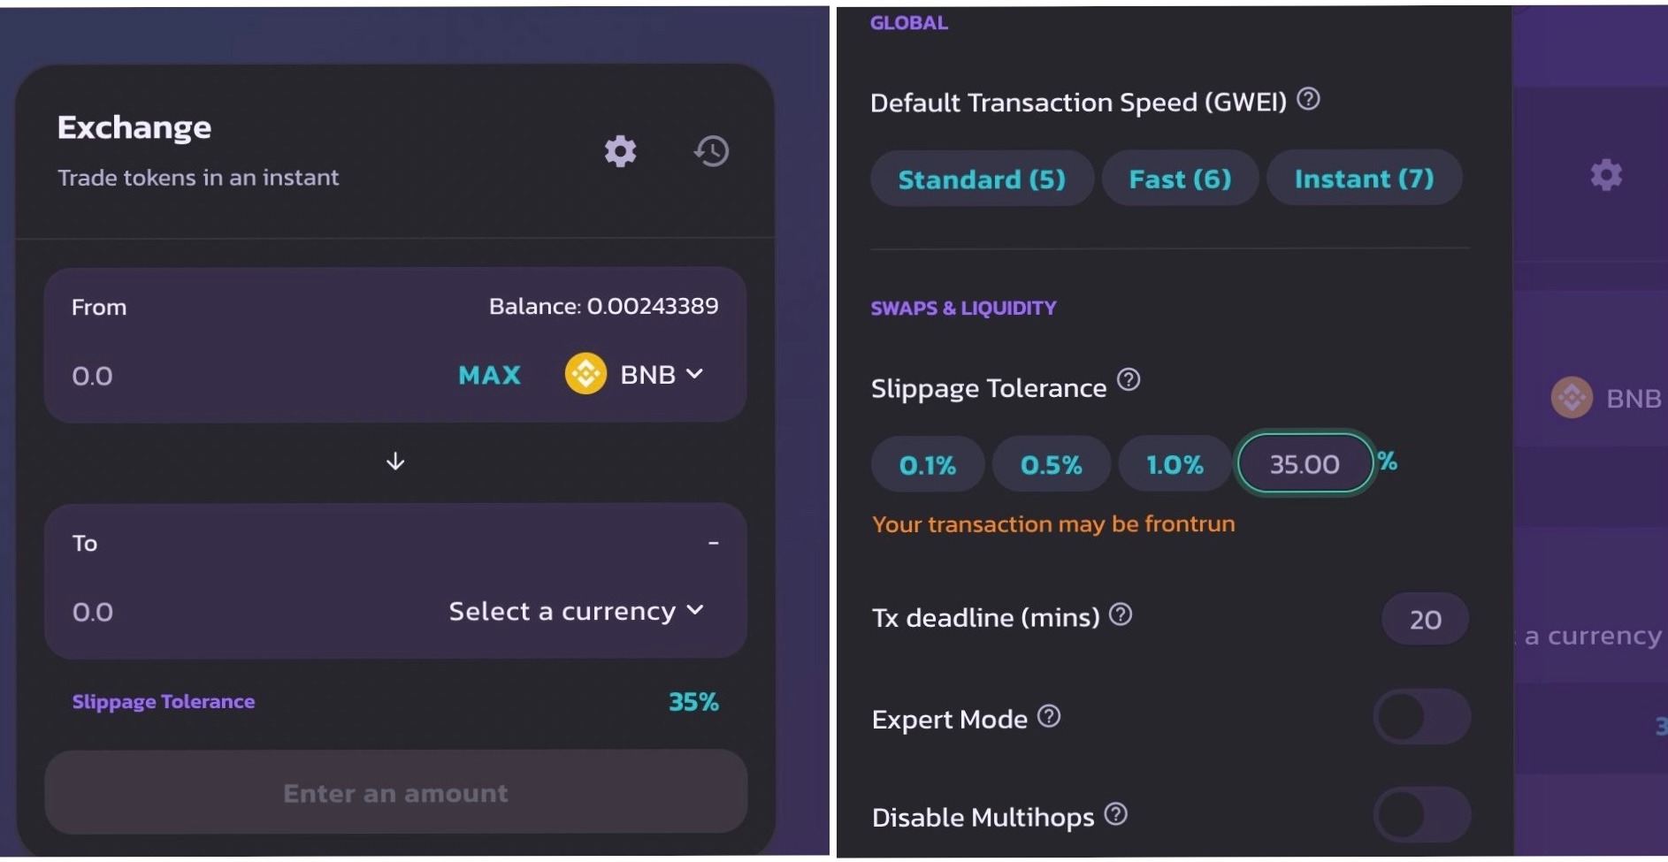Choose Fast (6) transaction speed
Viewport: 1668px width, 862px height.
[x=1180, y=179]
